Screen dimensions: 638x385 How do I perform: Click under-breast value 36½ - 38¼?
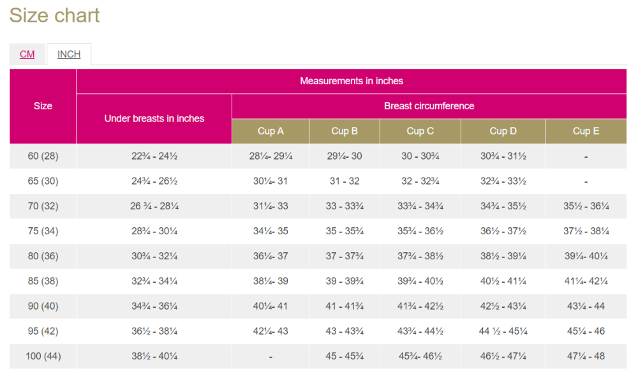coord(154,331)
